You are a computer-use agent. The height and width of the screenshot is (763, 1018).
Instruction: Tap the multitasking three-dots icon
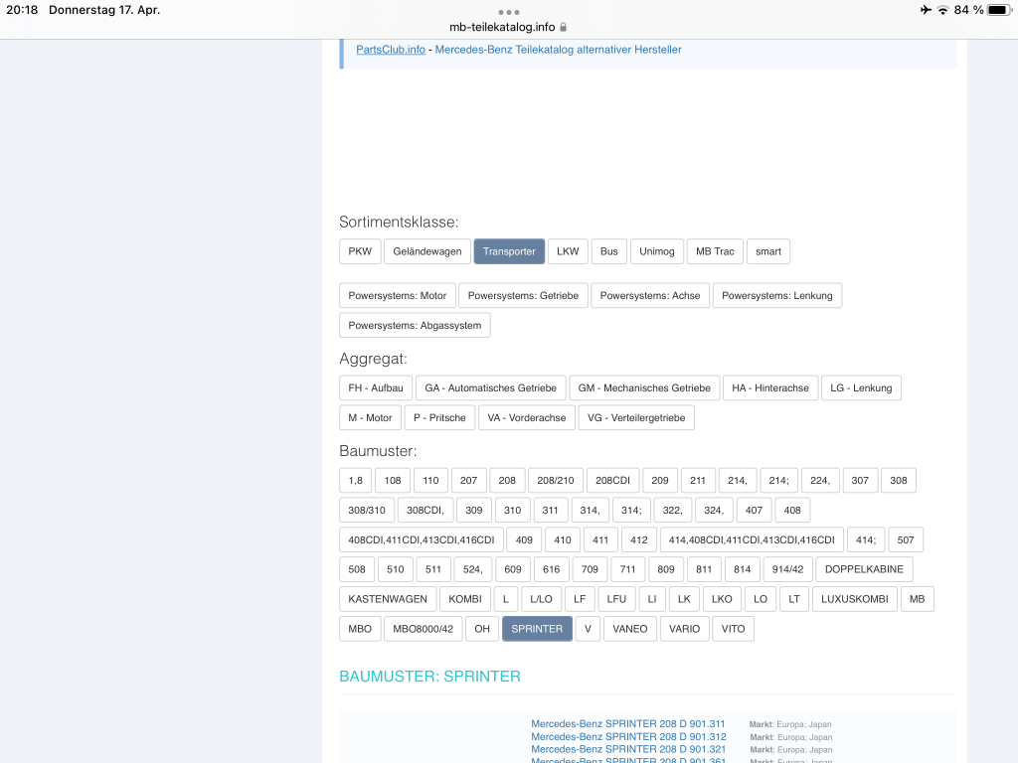(509, 12)
